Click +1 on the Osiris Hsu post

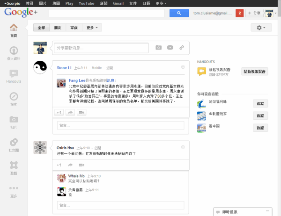(59, 165)
